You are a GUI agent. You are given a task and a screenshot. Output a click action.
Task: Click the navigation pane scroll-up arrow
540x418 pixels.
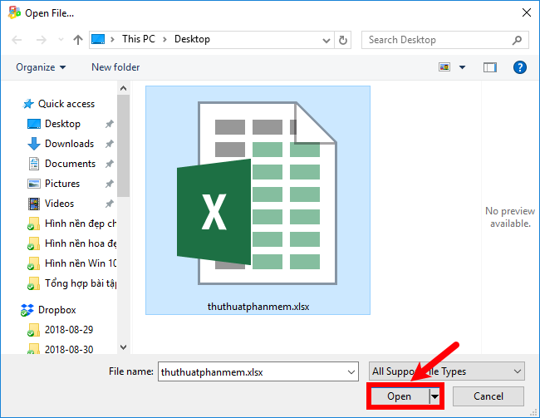pyautogui.click(x=123, y=88)
